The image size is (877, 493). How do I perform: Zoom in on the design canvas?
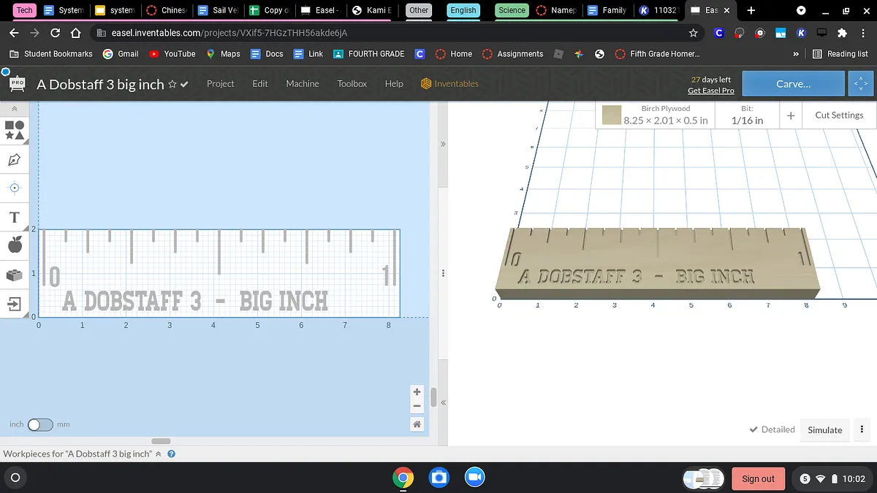[417, 392]
